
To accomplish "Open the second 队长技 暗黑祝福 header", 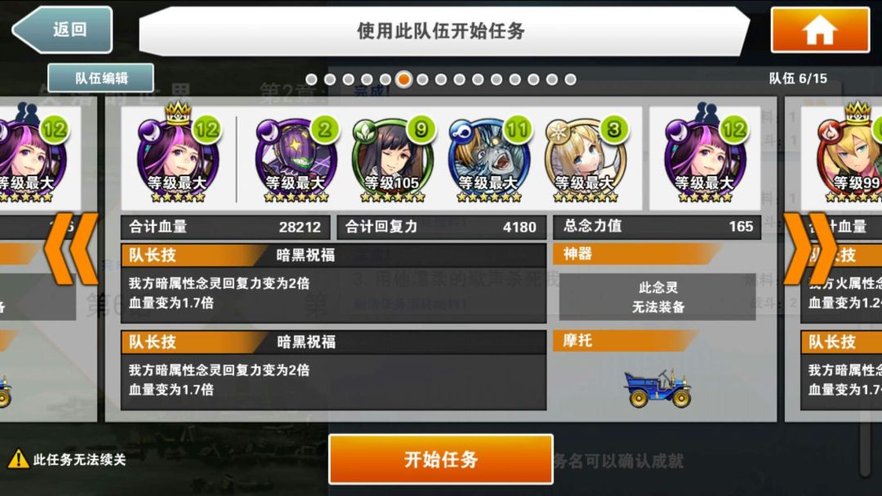I will (333, 342).
